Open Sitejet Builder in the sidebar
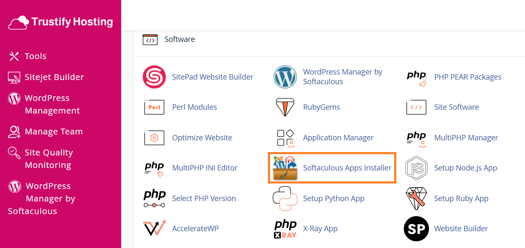This screenshot has width=525, height=248. click(x=54, y=77)
